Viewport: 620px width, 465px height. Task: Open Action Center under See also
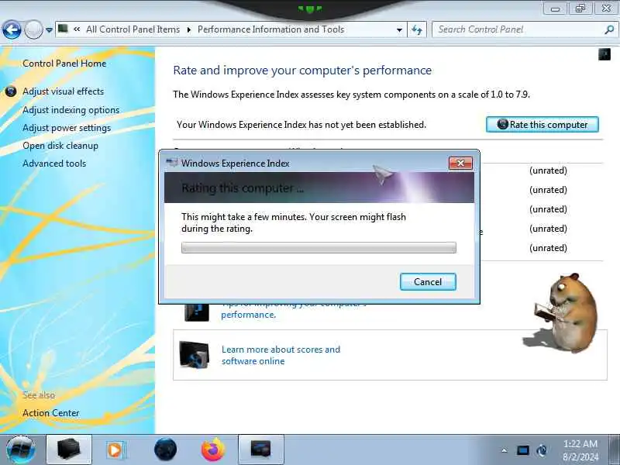pos(51,413)
